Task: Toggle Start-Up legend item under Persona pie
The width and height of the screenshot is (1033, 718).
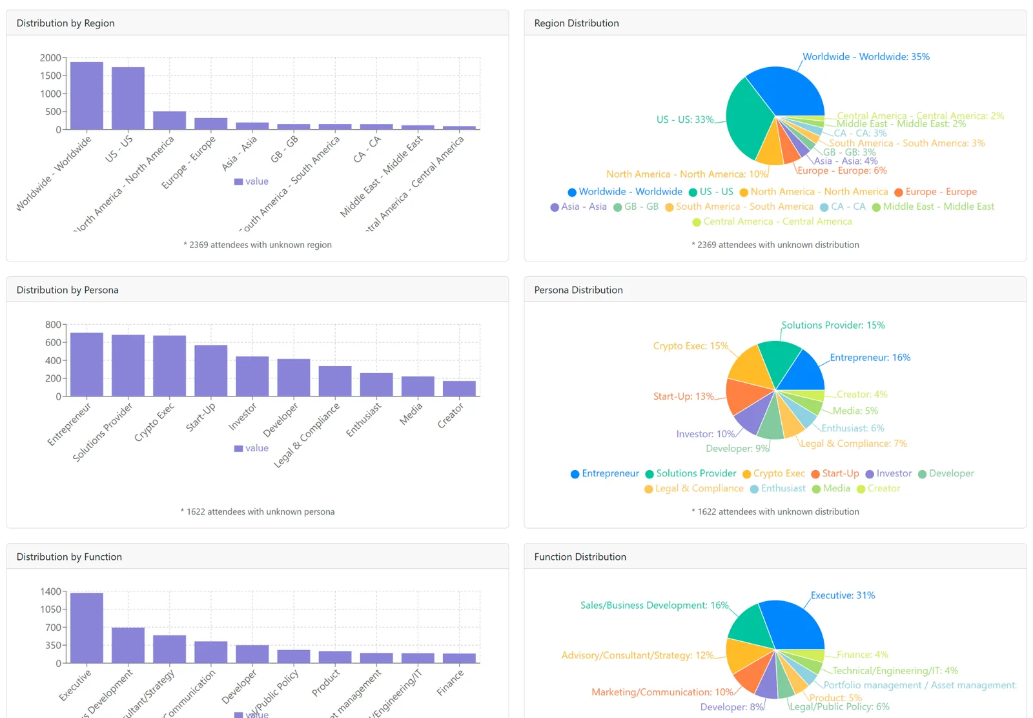Action: tap(835, 473)
